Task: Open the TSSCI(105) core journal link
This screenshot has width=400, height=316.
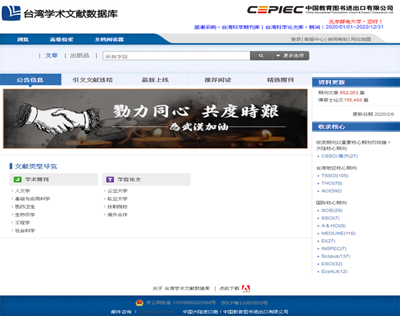Action: pos(335,175)
